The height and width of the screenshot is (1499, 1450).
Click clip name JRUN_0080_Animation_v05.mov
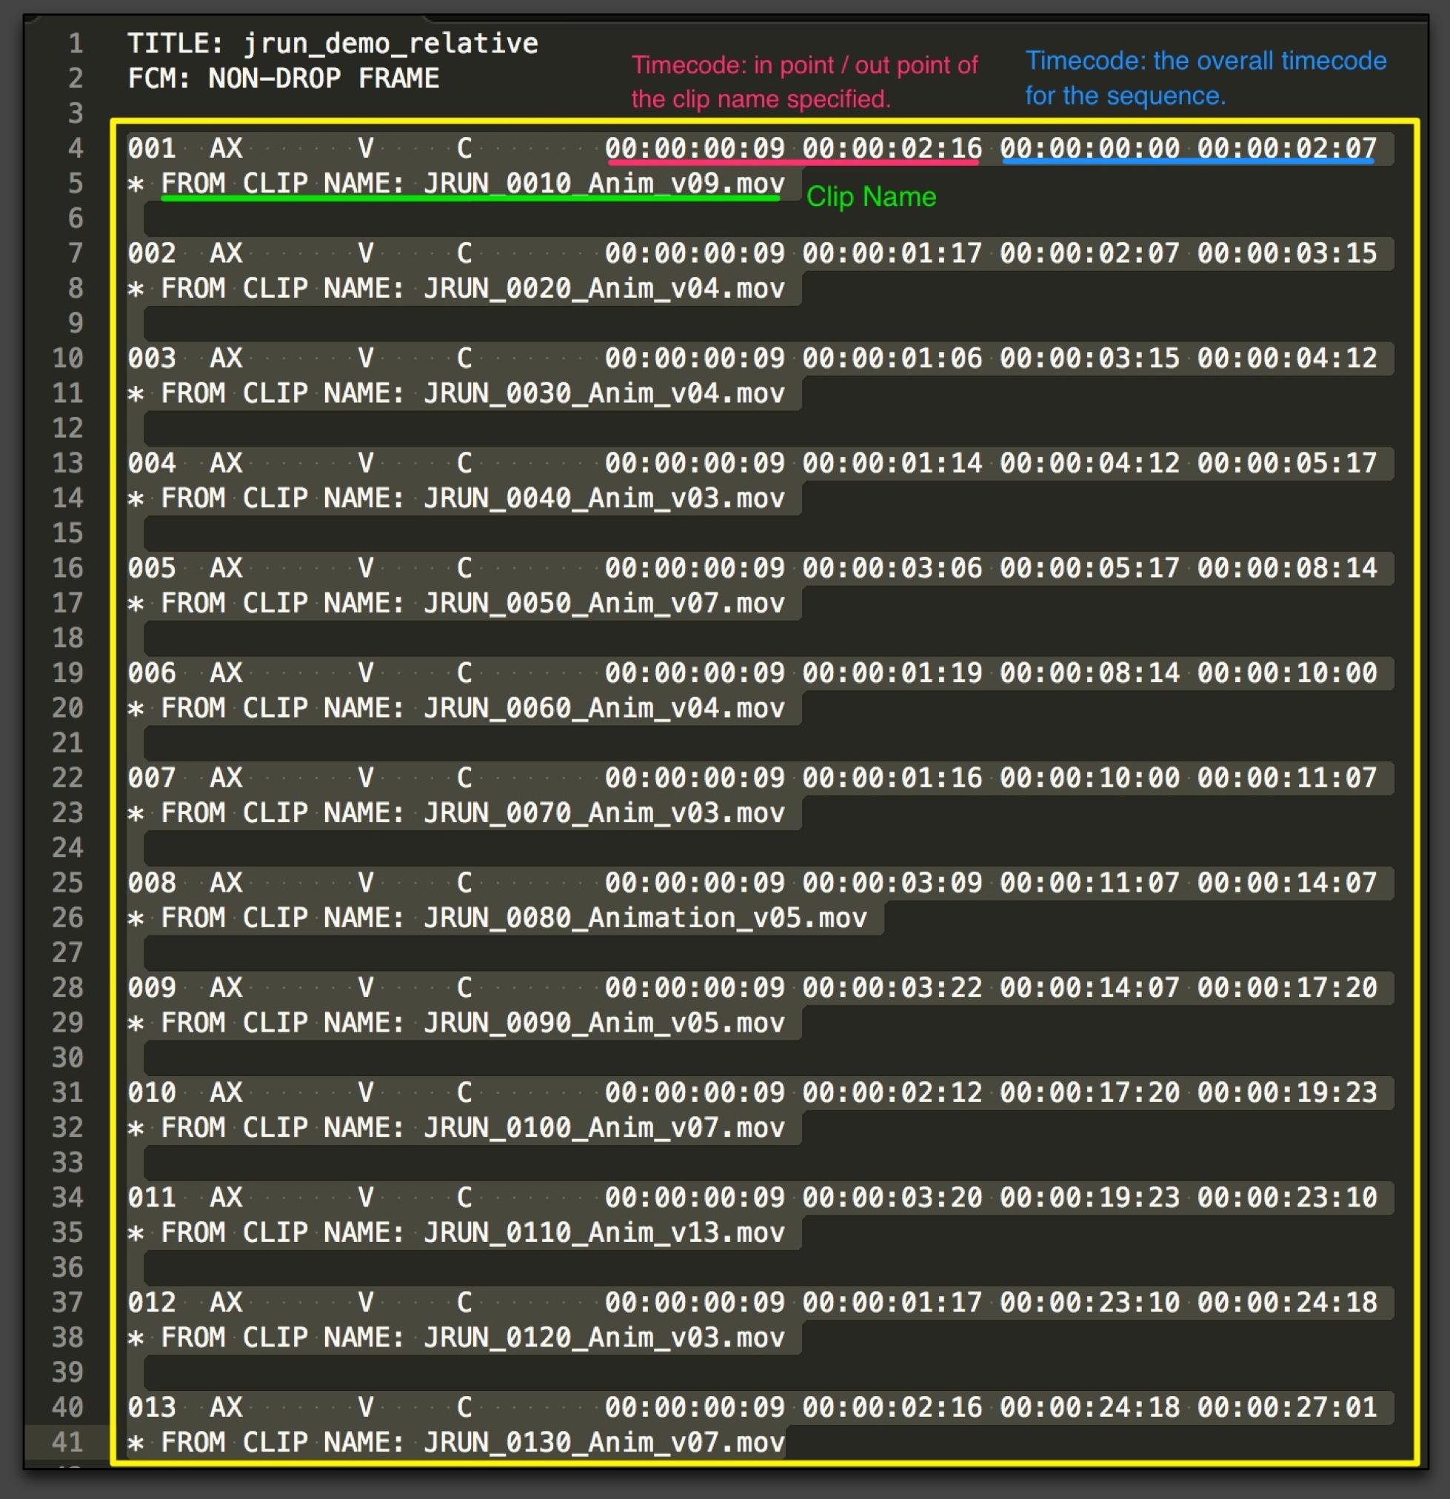click(645, 918)
